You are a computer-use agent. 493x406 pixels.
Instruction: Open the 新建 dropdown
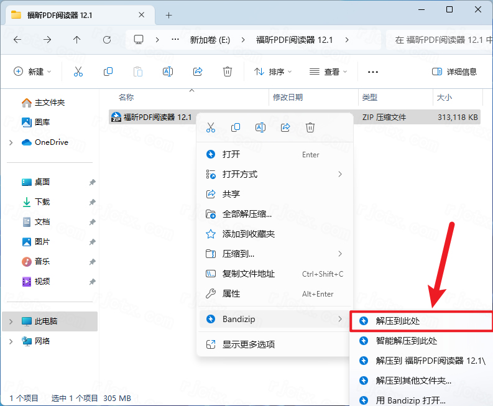point(32,72)
